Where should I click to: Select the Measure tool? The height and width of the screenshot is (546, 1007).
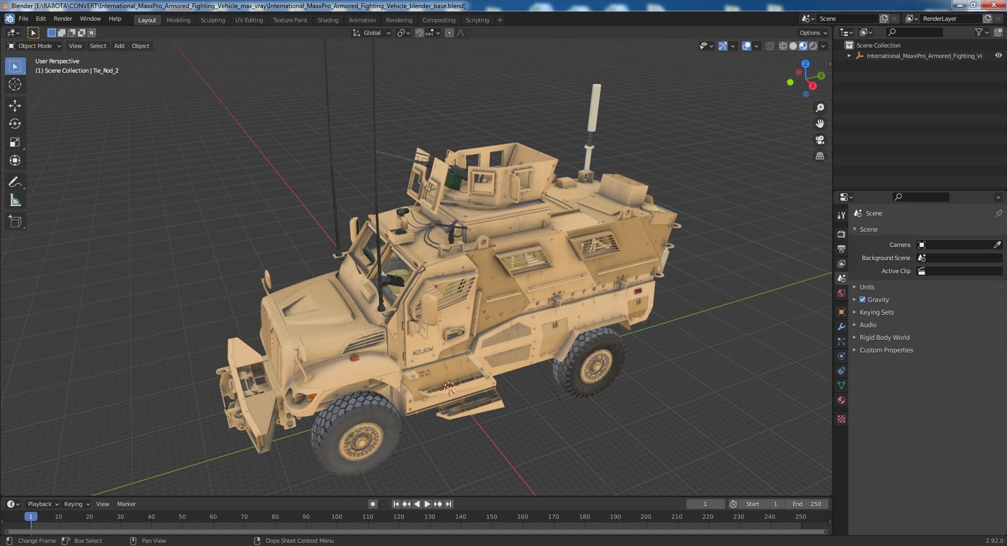[x=15, y=200]
